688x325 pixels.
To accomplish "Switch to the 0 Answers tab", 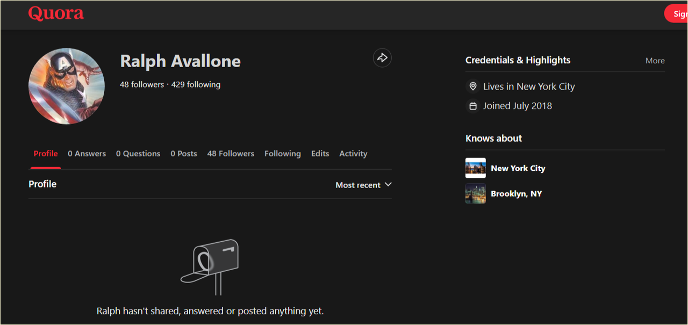I will coord(87,154).
